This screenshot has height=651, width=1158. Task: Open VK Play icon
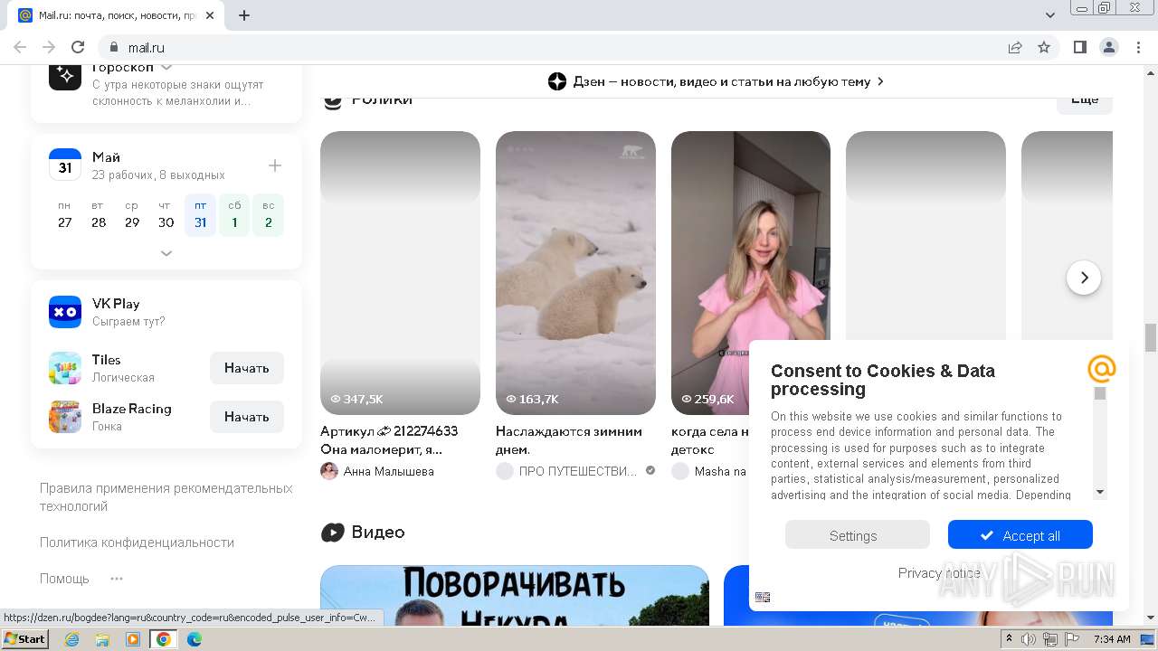pos(65,312)
